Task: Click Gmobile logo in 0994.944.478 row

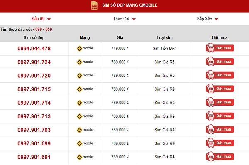Action: (x=85, y=48)
